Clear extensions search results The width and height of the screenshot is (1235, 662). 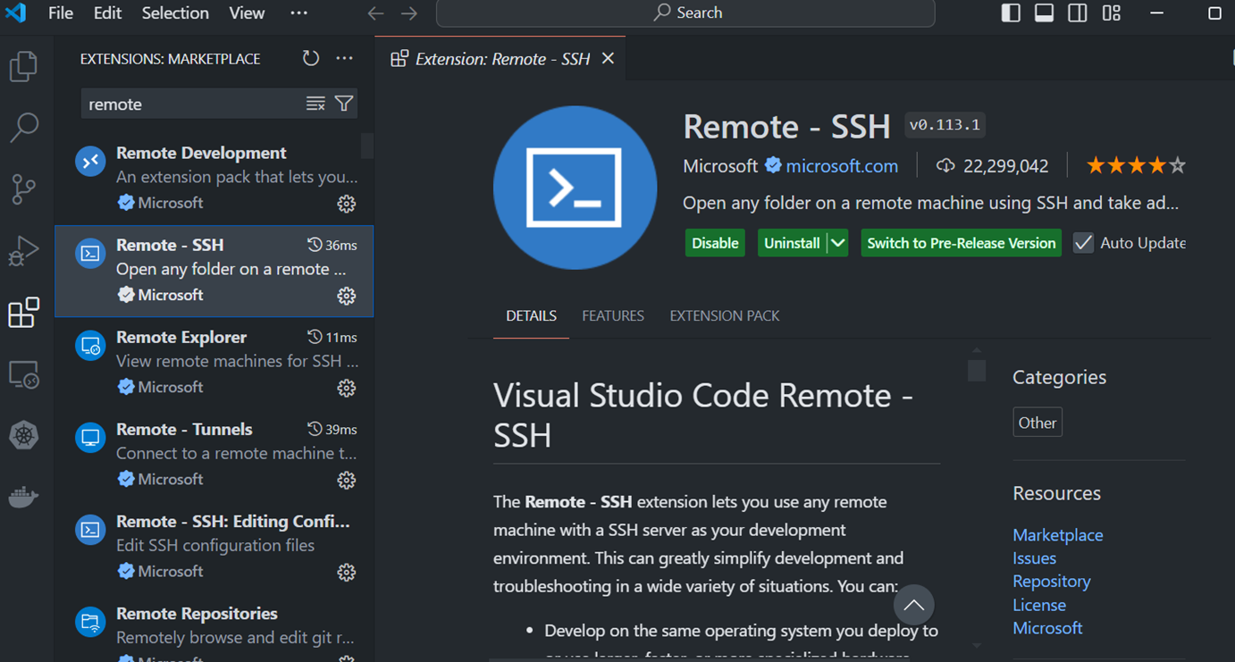(315, 104)
